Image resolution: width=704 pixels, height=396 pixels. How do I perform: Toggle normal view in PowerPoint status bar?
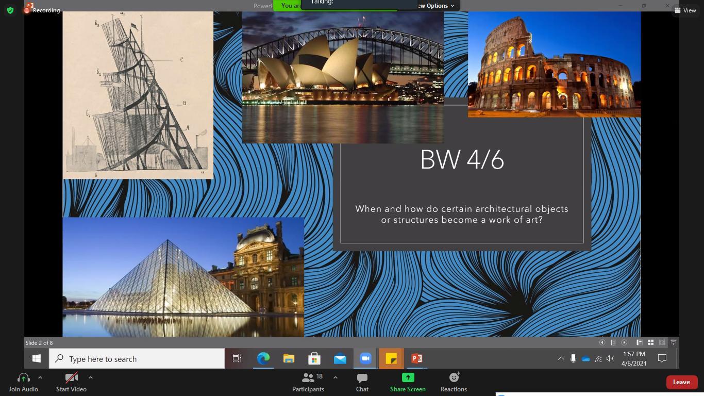click(x=639, y=342)
